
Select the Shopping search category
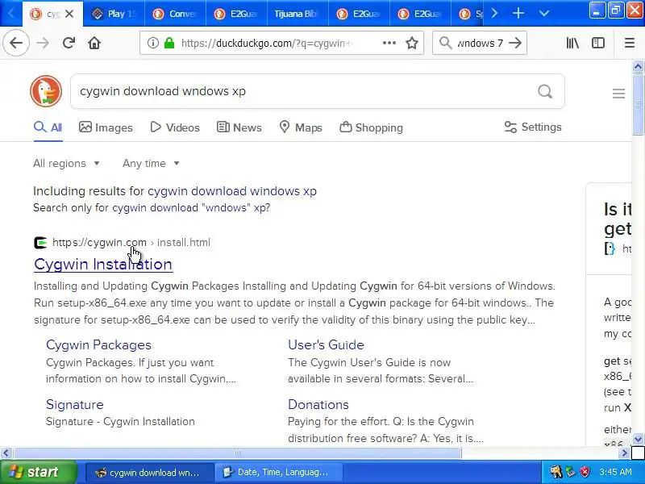[371, 127]
